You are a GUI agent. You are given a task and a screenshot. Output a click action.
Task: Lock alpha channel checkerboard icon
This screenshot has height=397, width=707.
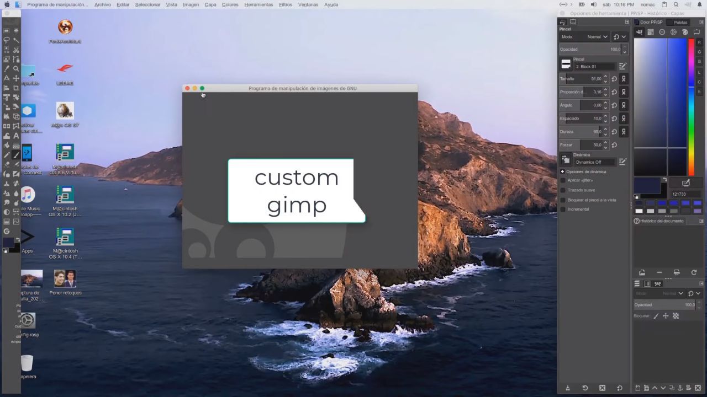(x=676, y=316)
